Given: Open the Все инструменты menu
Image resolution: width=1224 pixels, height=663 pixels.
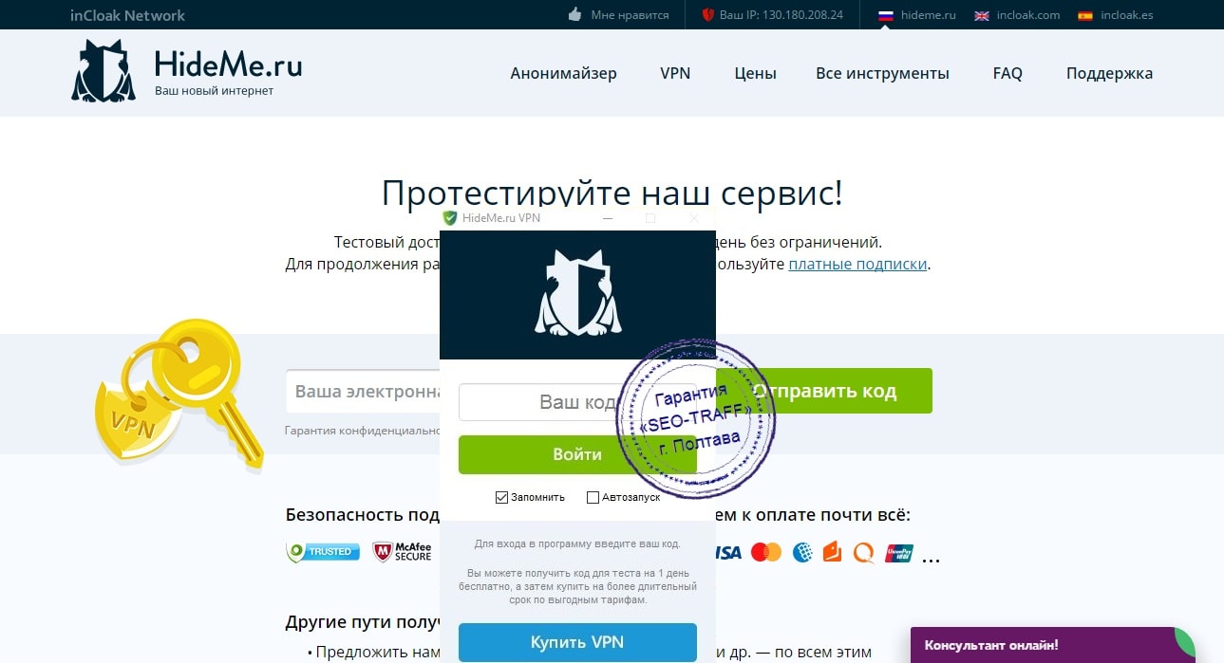Looking at the screenshot, I should tap(882, 73).
